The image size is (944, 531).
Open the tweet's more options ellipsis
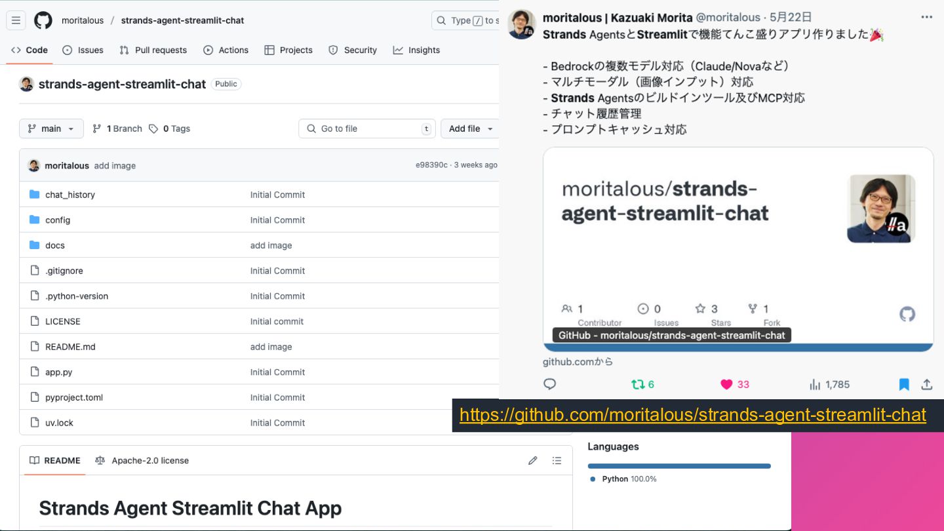pos(926,17)
